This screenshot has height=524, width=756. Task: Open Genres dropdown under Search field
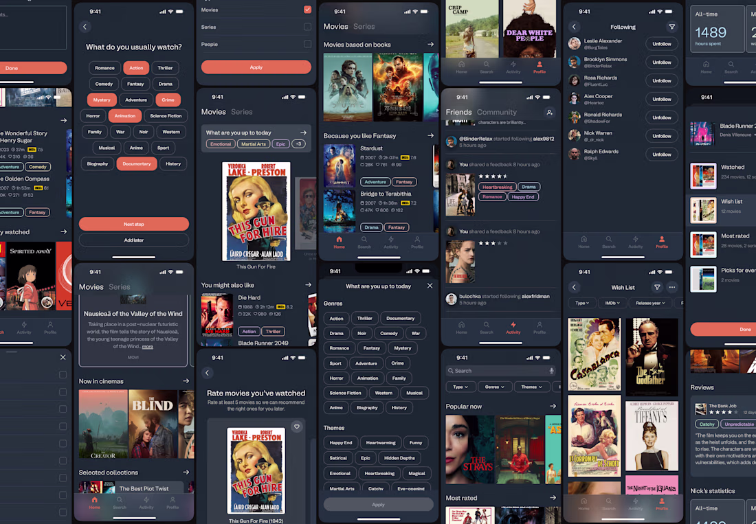click(x=495, y=387)
